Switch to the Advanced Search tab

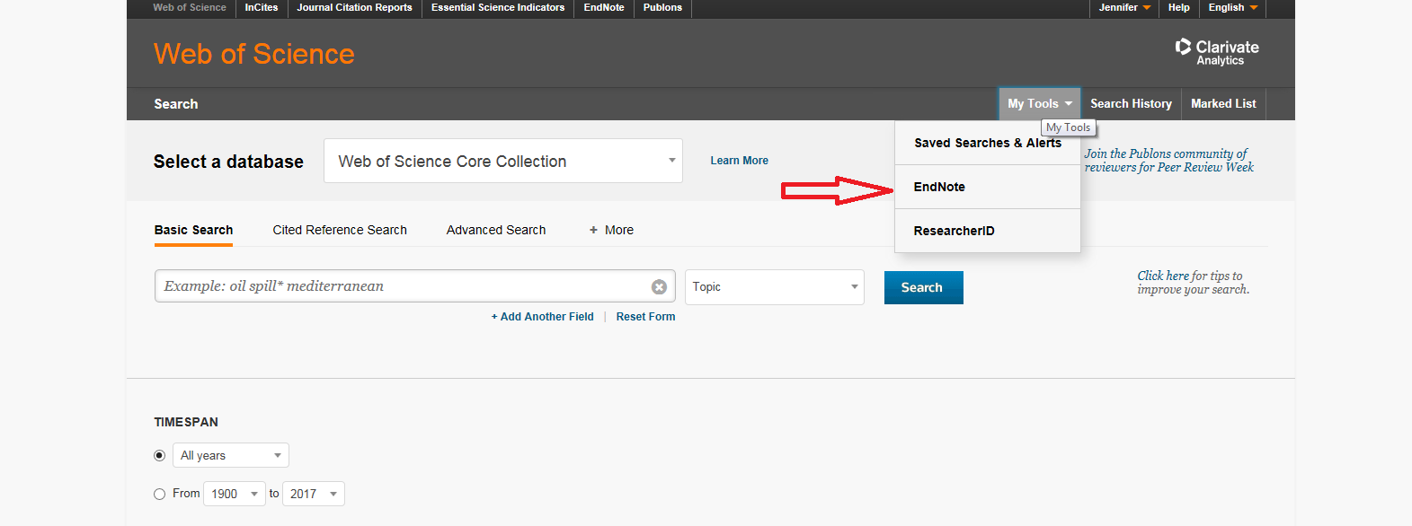coord(496,230)
